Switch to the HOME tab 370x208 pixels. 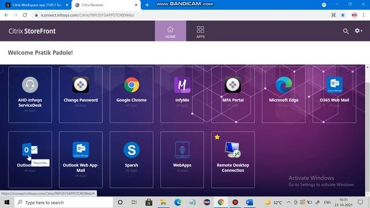(x=171, y=31)
